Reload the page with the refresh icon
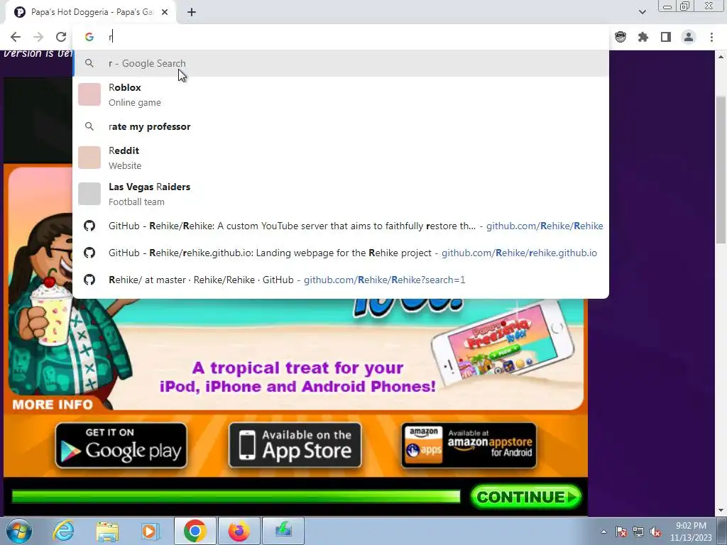 (61, 37)
